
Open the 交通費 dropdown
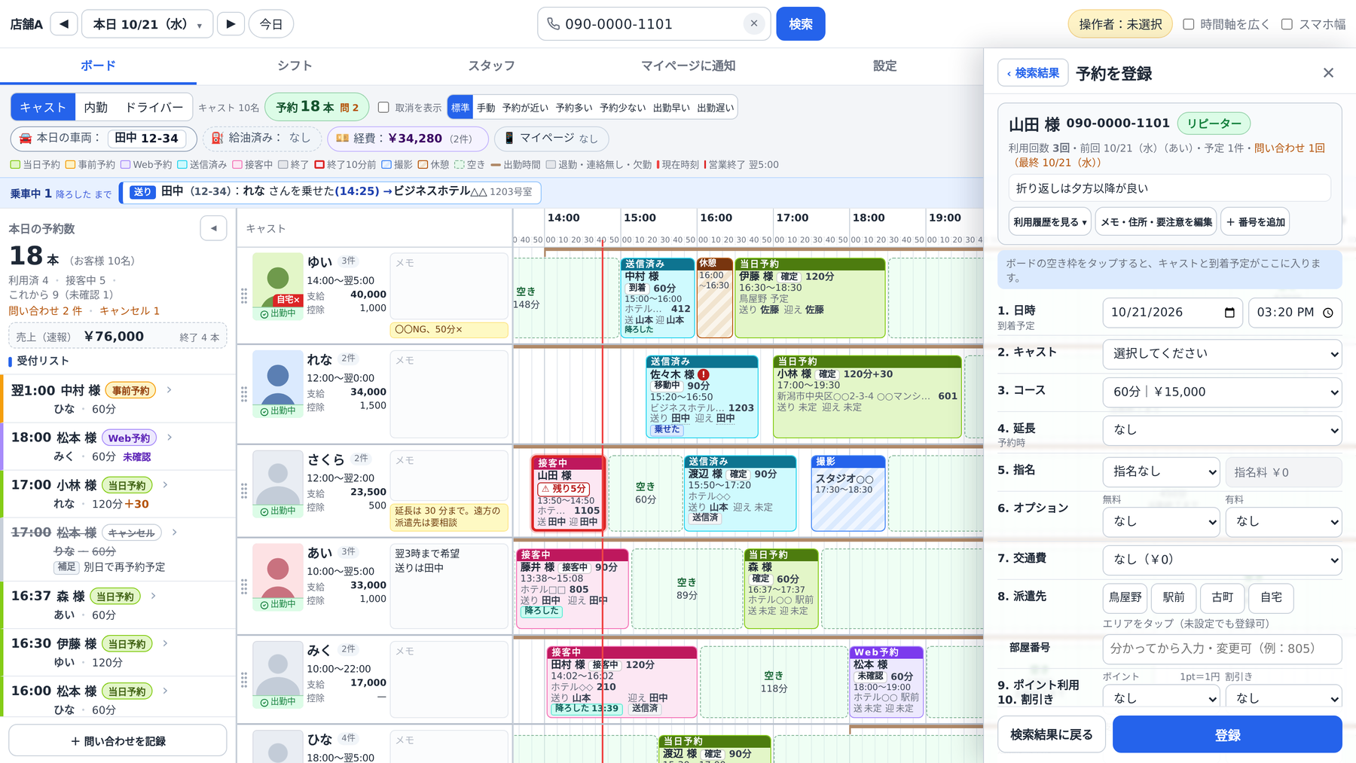tap(1222, 560)
